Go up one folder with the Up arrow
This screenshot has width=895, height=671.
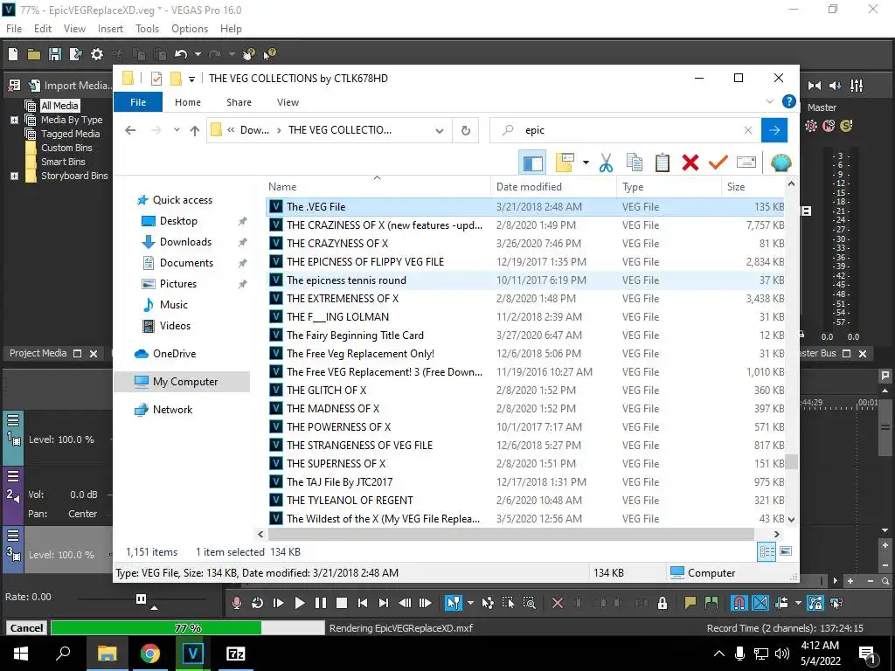tap(195, 131)
